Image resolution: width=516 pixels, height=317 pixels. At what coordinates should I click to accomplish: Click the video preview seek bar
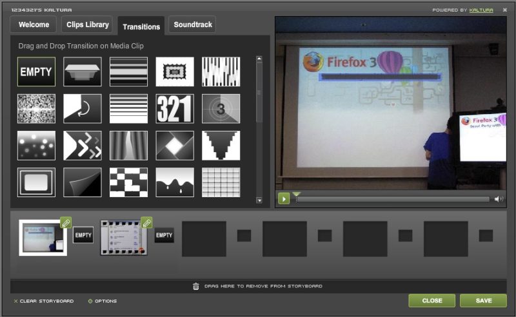(x=392, y=199)
